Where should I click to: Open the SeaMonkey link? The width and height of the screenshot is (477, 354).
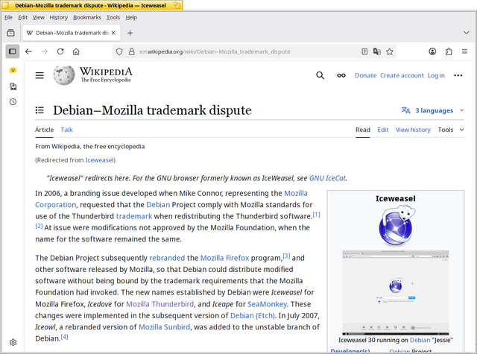pyautogui.click(x=267, y=304)
